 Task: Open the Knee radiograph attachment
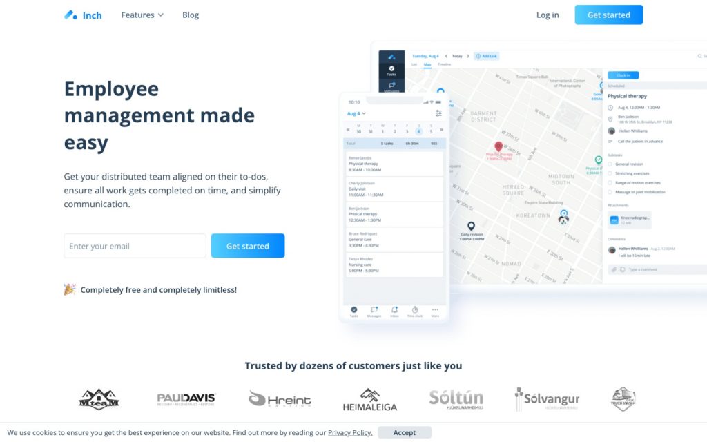(x=630, y=220)
